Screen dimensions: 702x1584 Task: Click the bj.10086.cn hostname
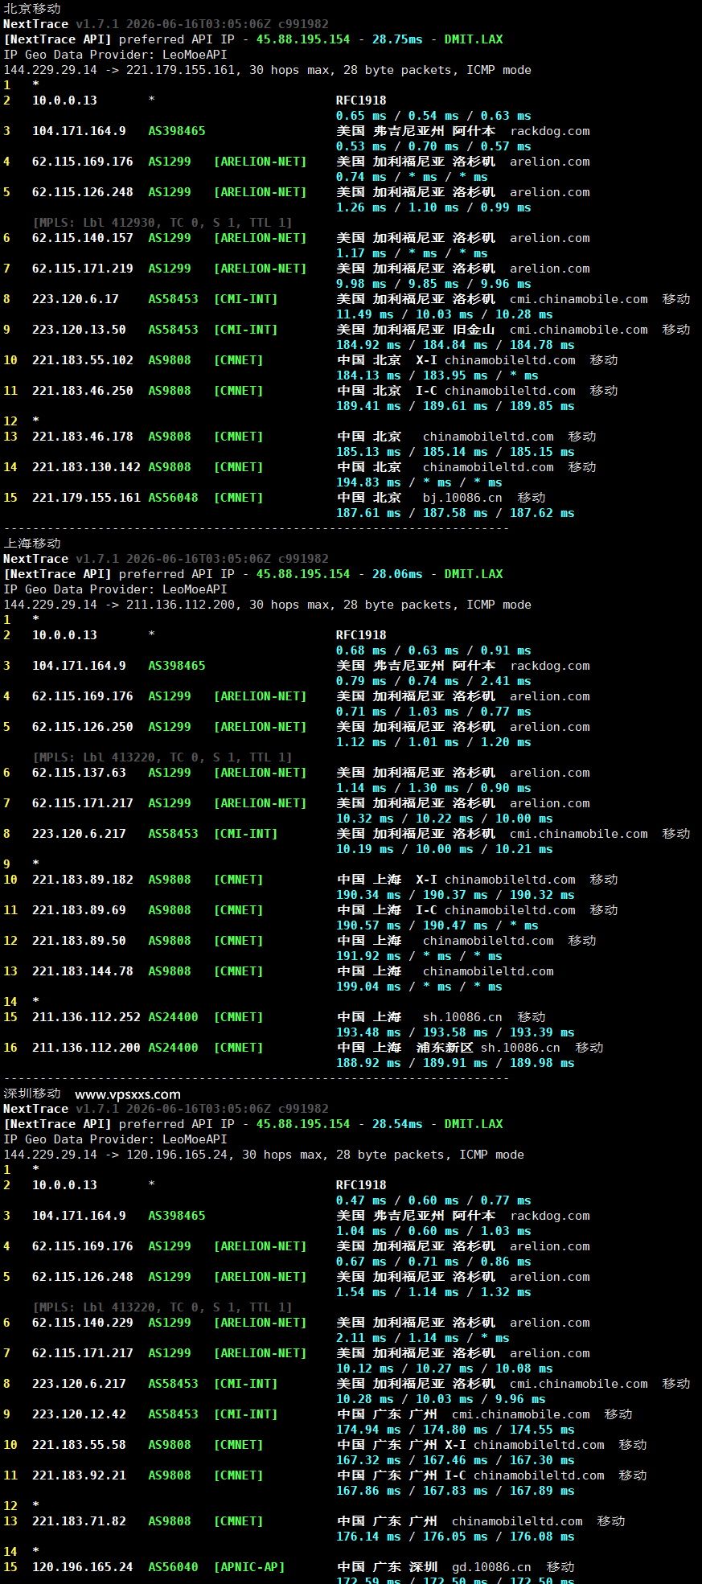click(462, 498)
